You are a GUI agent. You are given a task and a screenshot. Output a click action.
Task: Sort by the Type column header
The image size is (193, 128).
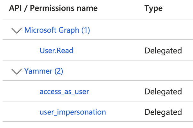tap(153, 9)
